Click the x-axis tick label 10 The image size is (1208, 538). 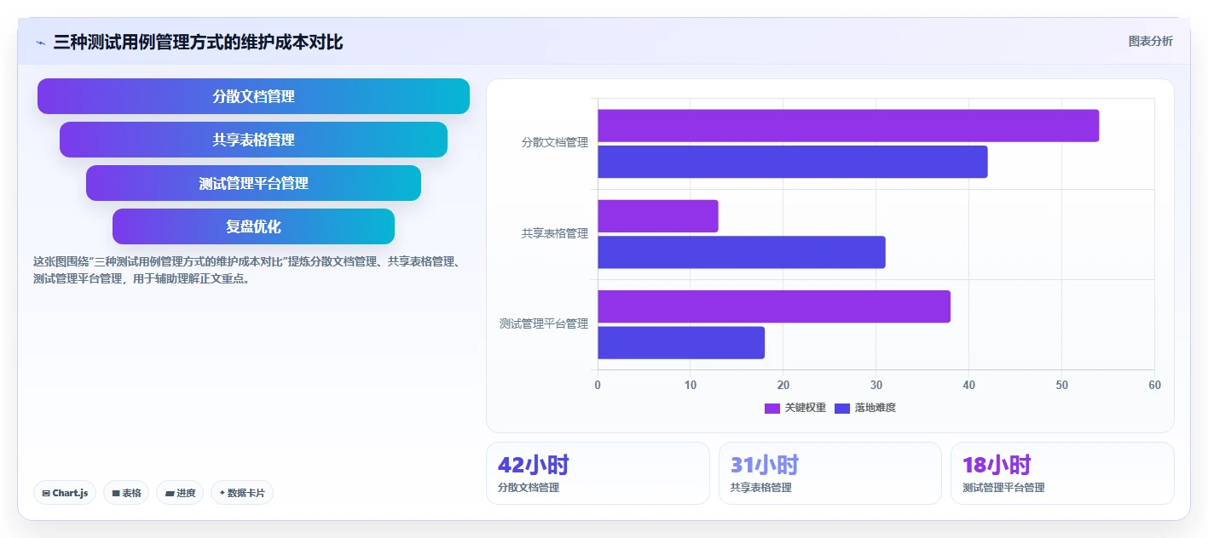[691, 386]
